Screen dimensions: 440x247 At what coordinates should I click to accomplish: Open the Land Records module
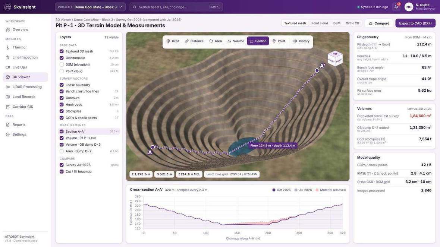click(25, 97)
